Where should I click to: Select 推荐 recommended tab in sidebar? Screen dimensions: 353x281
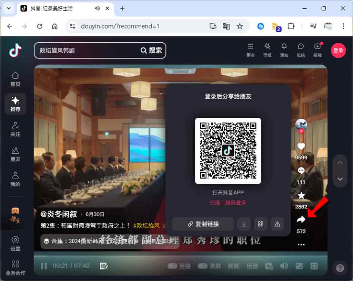click(15, 104)
